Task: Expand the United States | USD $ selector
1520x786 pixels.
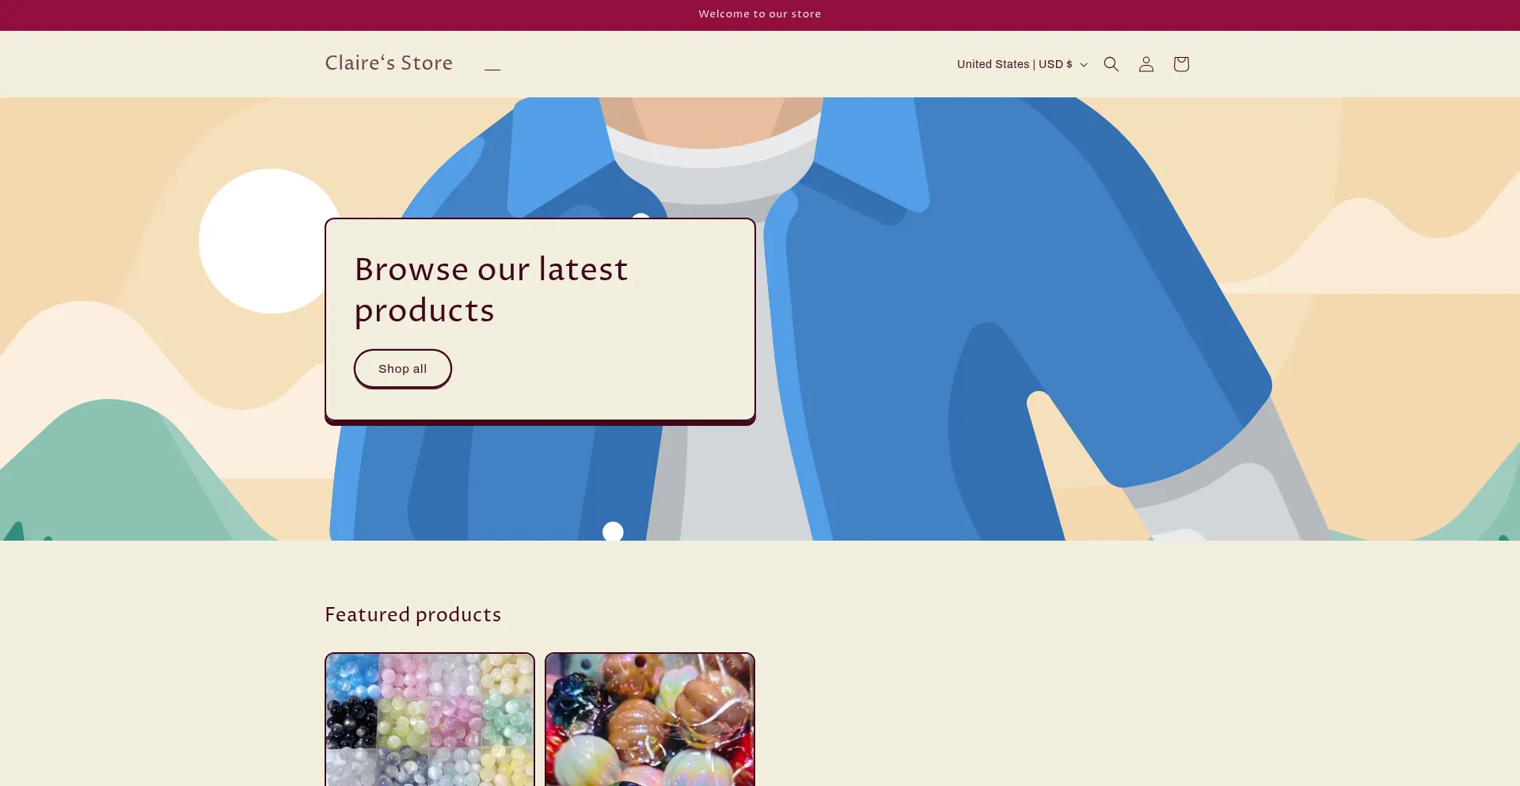Action: tap(1022, 64)
